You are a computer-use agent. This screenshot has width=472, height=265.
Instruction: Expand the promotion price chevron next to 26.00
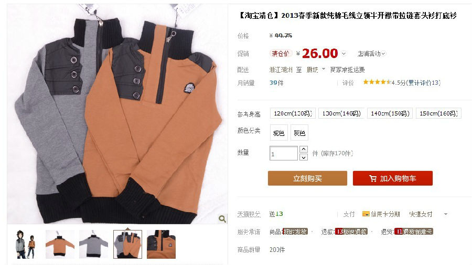click(x=344, y=54)
